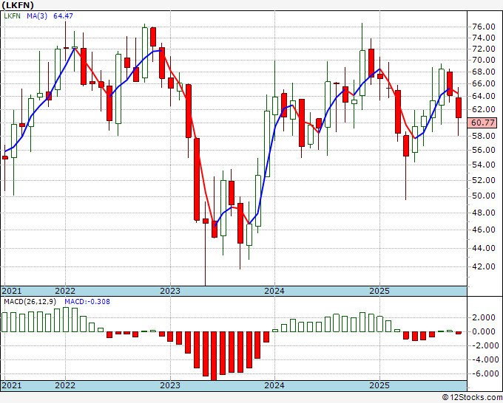Viewport: 503px width, 403px height.
Task: Select 2024 on the price chart time axis
Action: point(274,291)
